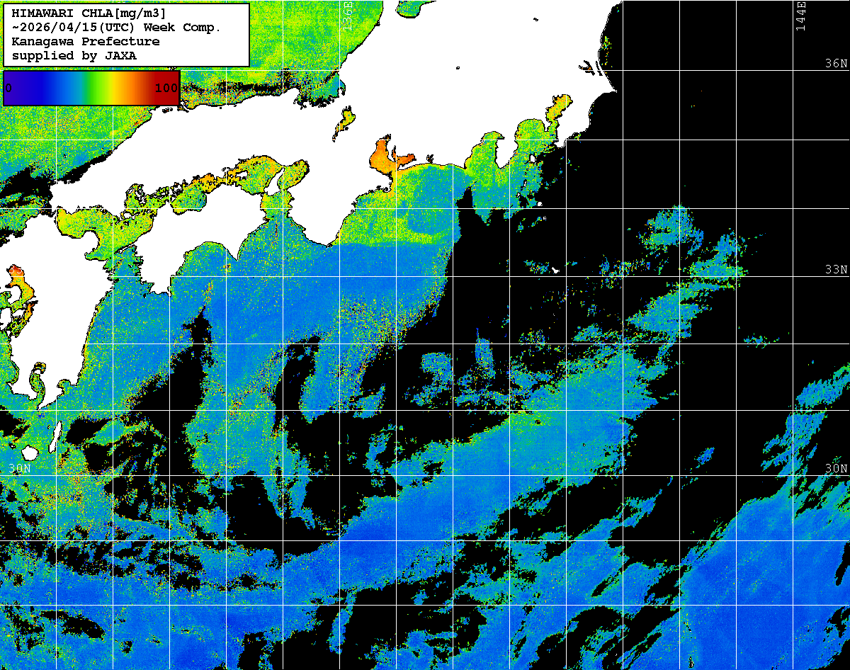The height and width of the screenshot is (670, 850).
Task: Click the supplied by JAXA text
Action: coord(74,55)
